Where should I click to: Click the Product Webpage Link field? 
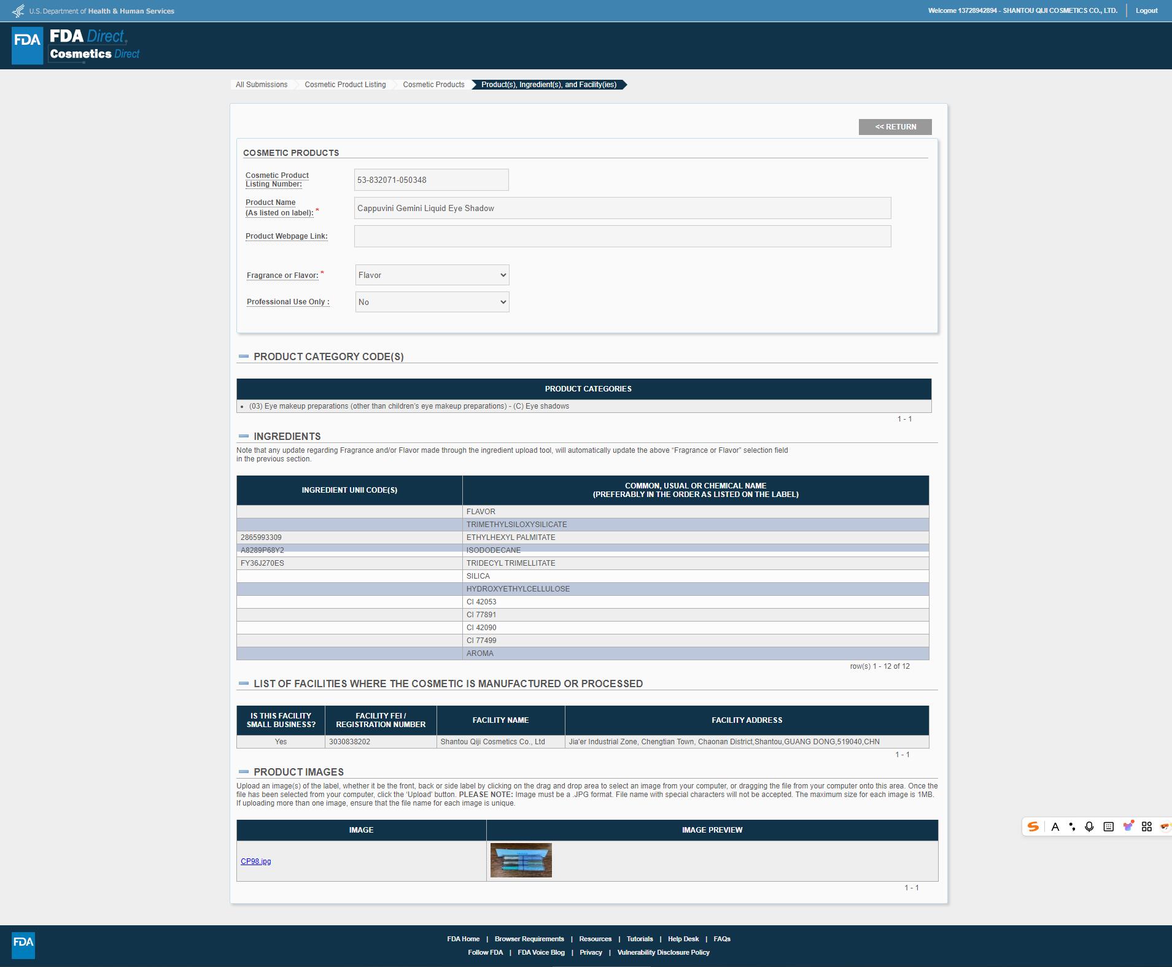pos(622,236)
